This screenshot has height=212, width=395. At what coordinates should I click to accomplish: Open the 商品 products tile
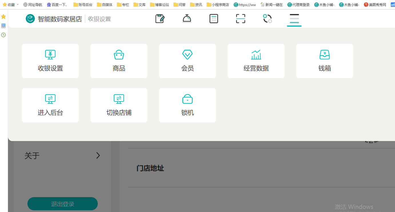tap(119, 61)
